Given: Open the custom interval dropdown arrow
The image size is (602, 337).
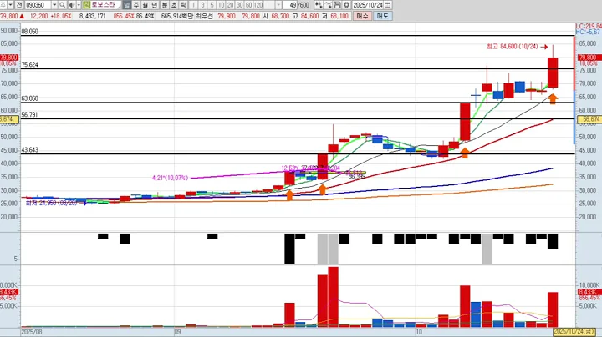Looking at the screenshot, I should pos(278,5).
